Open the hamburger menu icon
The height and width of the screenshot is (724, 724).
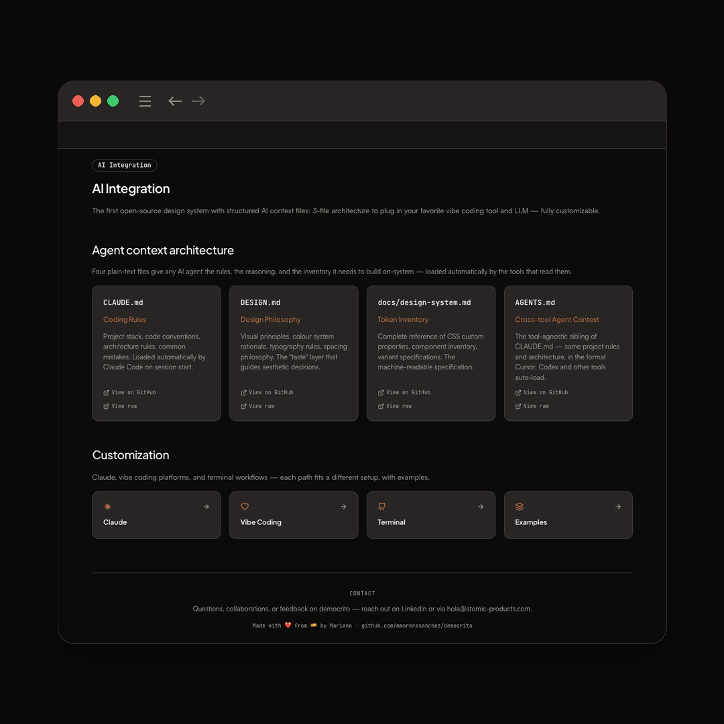pyautogui.click(x=145, y=101)
